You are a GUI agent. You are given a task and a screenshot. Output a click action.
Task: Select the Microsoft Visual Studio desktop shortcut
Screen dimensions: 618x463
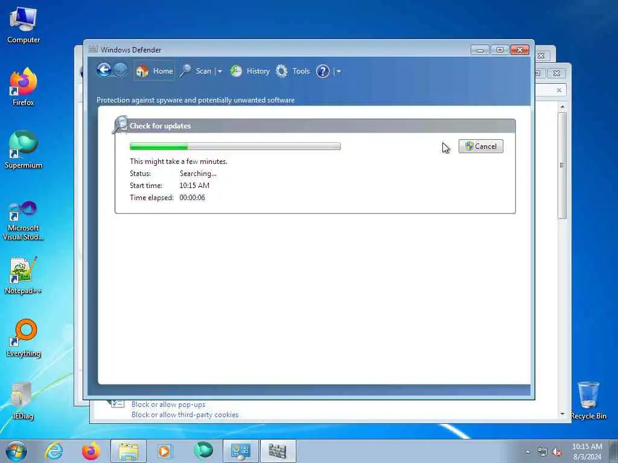(24, 221)
